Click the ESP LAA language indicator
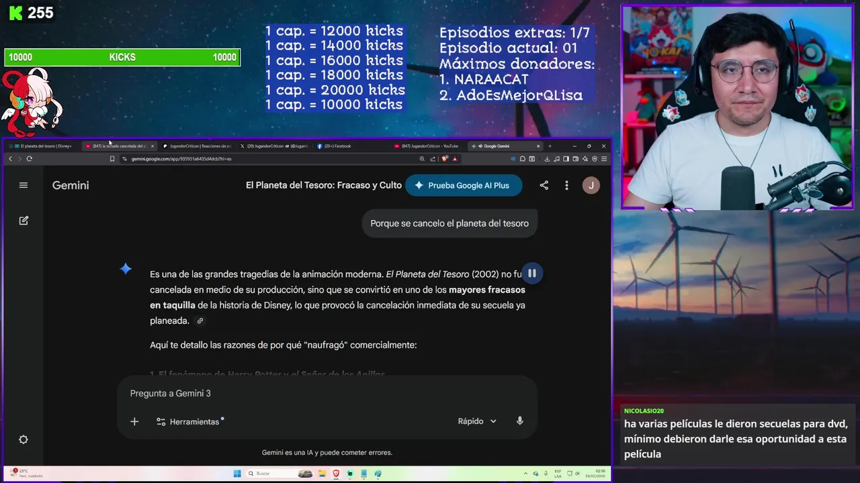Screen dimensions: 860x483 558,474
